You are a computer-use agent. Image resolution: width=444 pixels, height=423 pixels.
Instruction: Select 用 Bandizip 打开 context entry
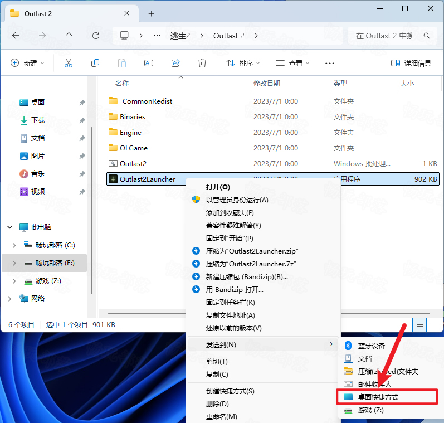point(235,290)
